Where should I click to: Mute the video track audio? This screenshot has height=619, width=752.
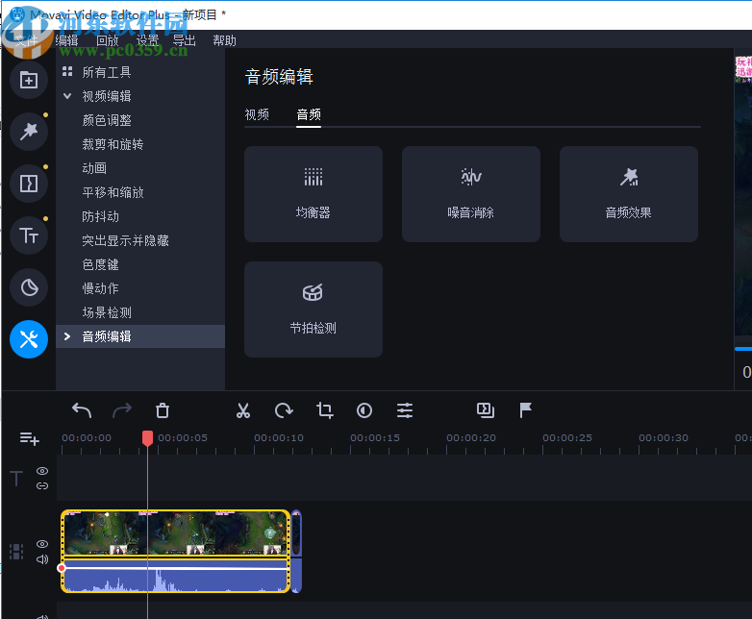coord(42,559)
